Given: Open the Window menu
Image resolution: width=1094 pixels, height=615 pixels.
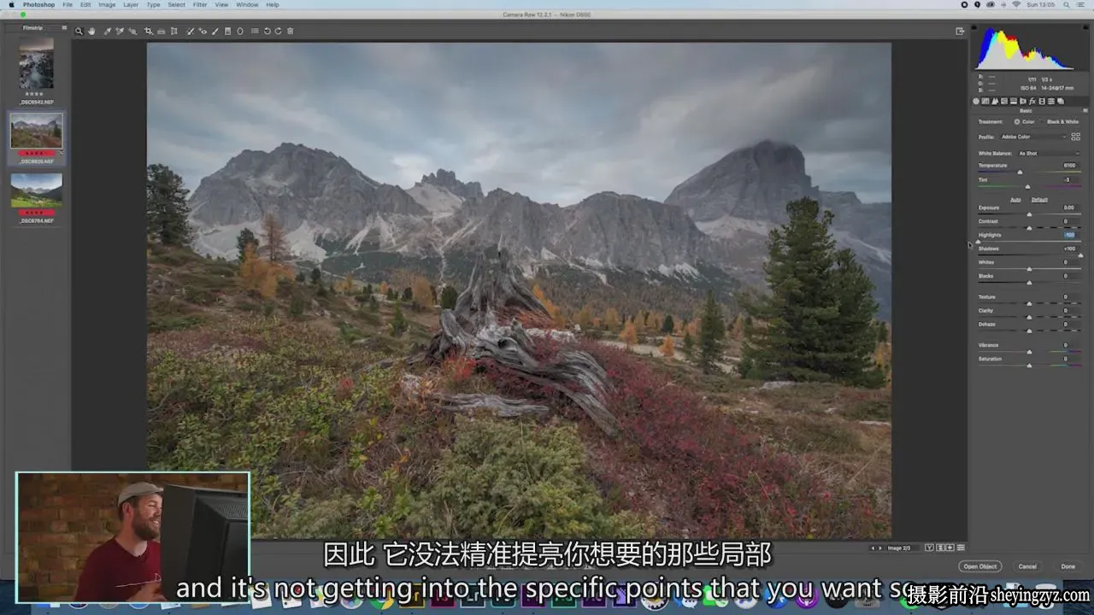Looking at the screenshot, I should pyautogui.click(x=247, y=5).
